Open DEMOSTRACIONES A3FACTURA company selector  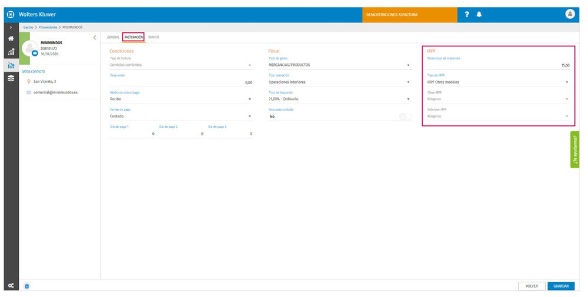coord(409,15)
